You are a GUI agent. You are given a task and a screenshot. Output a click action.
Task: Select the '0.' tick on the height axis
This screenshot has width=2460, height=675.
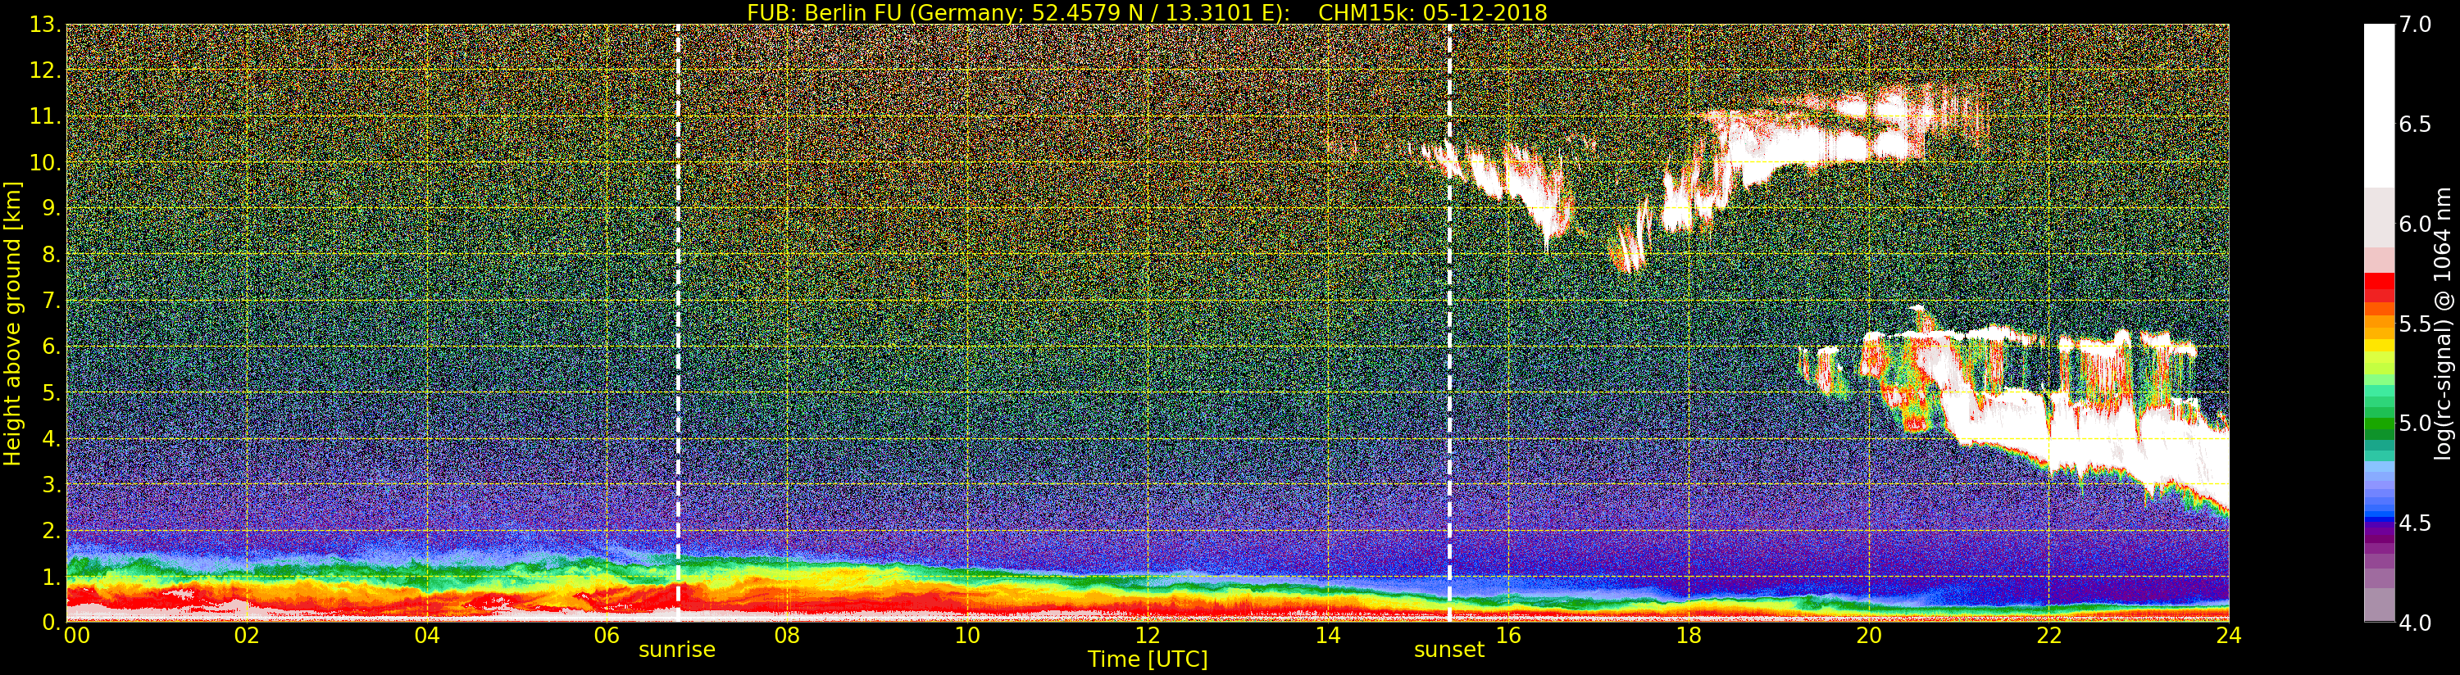pyautogui.click(x=51, y=623)
